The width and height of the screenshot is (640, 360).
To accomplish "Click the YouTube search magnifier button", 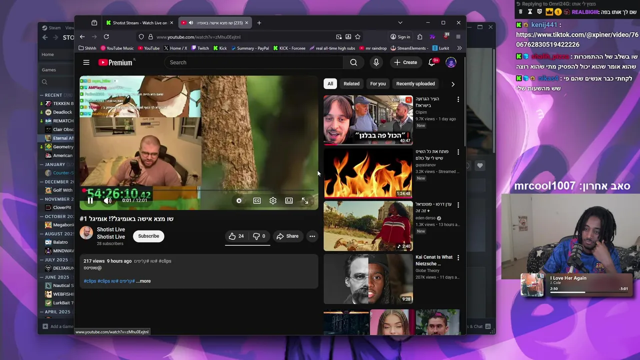I will point(353,62).
